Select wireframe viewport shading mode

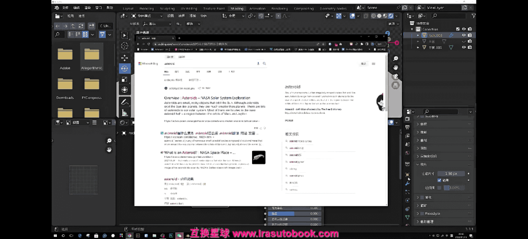(x=373, y=16)
